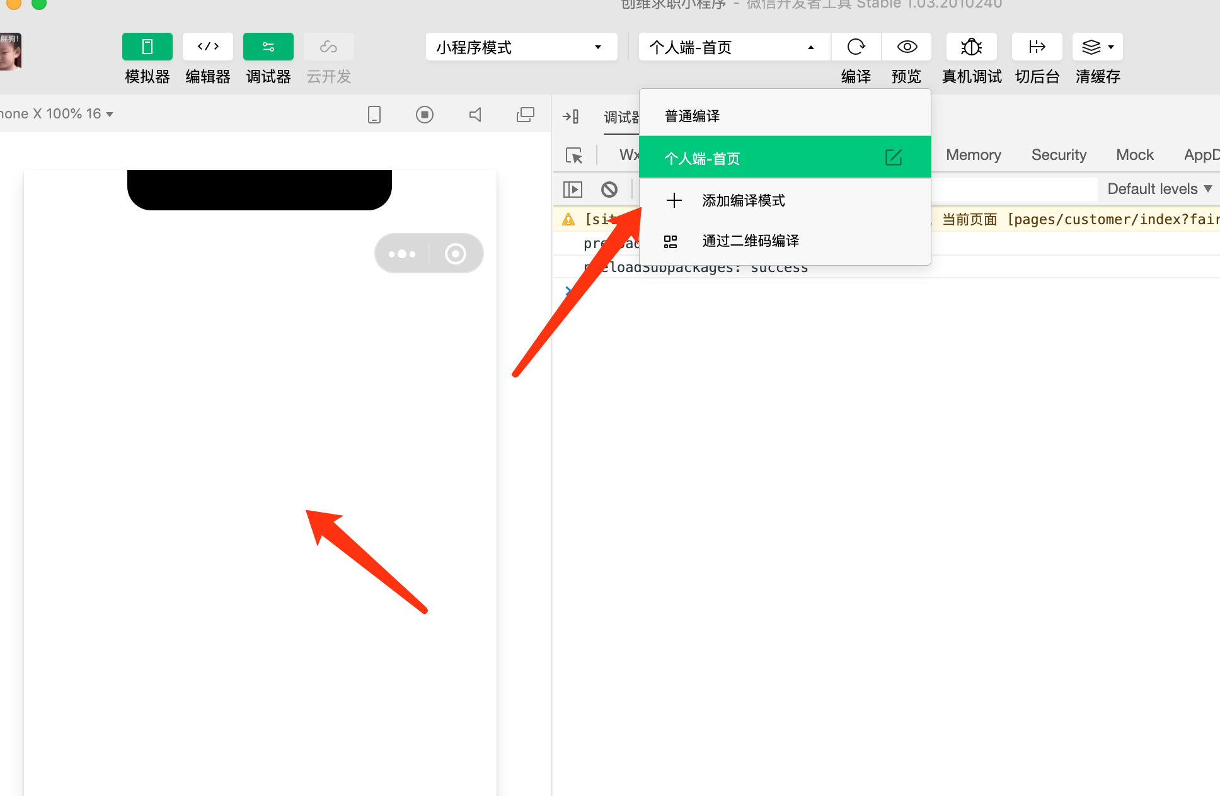Click the 切后台 switch background icon
This screenshot has width=1220, height=796.
click(x=1037, y=47)
